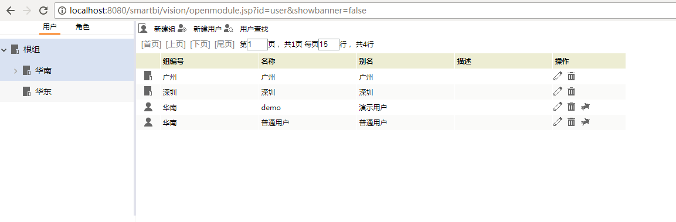Screen dimensions: 676x222
Task: Switch to the 角色 tab
Action: 82,27
